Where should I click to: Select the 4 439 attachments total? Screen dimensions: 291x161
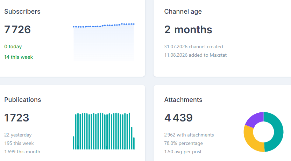tap(178, 118)
